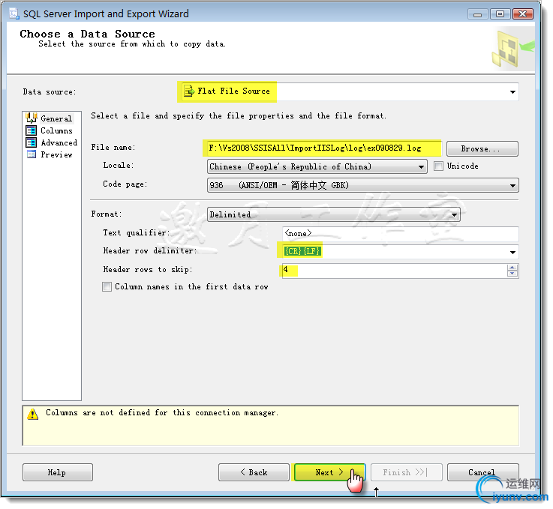Go Back to the previous step
The image size is (553, 509).
point(254,473)
